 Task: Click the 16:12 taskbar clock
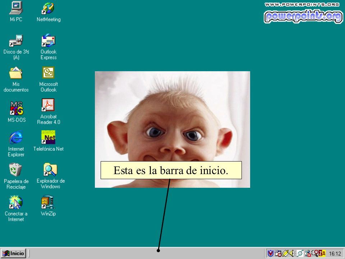click(335, 254)
